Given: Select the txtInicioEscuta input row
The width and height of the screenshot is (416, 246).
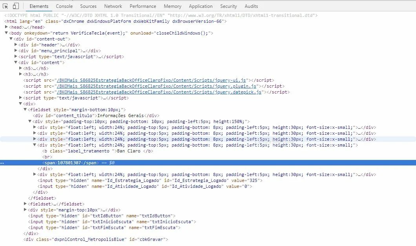Looking at the screenshot, I should tap(112, 222).
